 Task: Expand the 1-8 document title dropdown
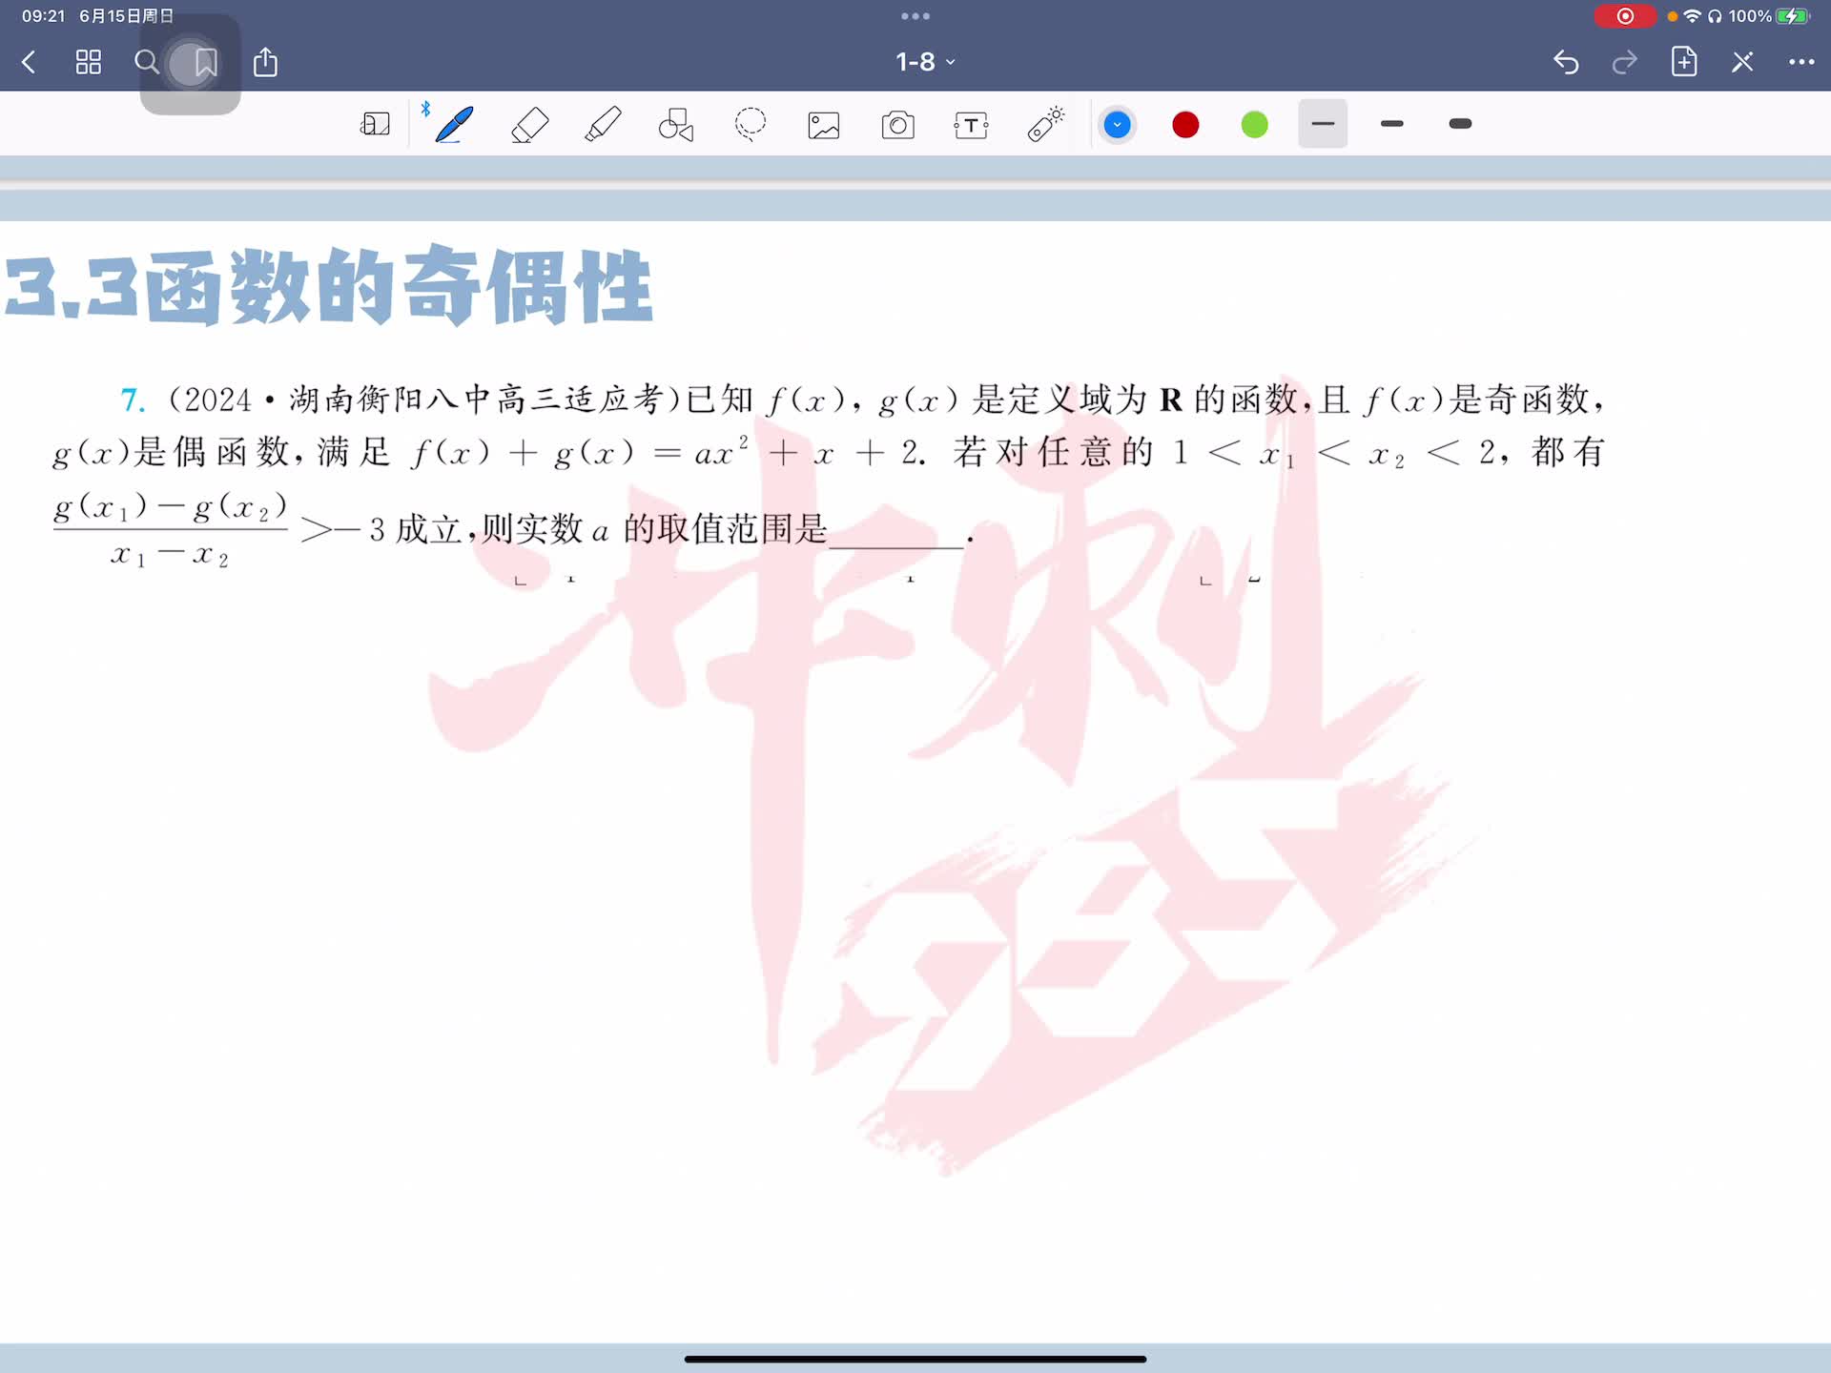tap(924, 62)
